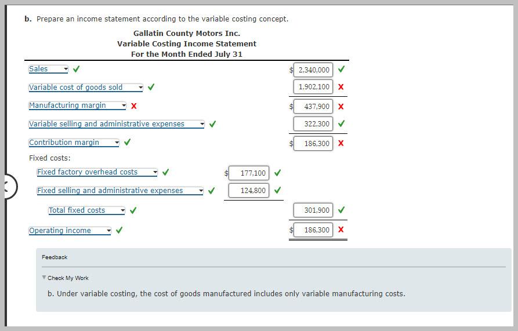Screen dimensions: 518x331
Task: Open the Operating income dropdown
Action: (x=70, y=231)
